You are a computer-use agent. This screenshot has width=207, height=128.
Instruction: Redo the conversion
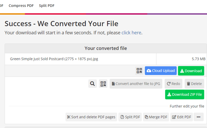(x=173, y=84)
